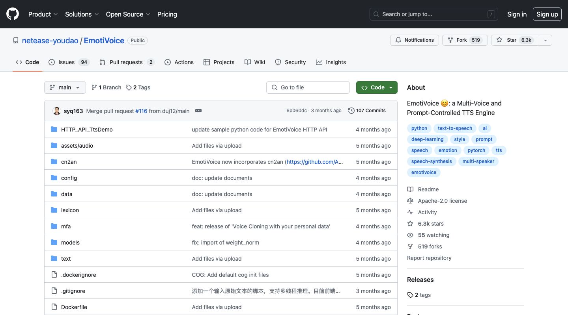The height and width of the screenshot is (315, 568).
Task: Switch to the Security tab
Action: coord(290,62)
